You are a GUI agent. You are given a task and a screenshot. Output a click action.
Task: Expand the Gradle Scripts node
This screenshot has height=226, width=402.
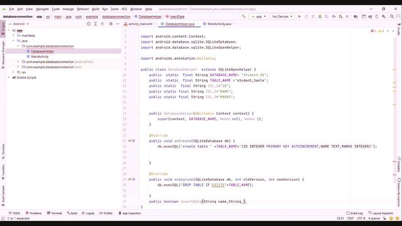9,77
